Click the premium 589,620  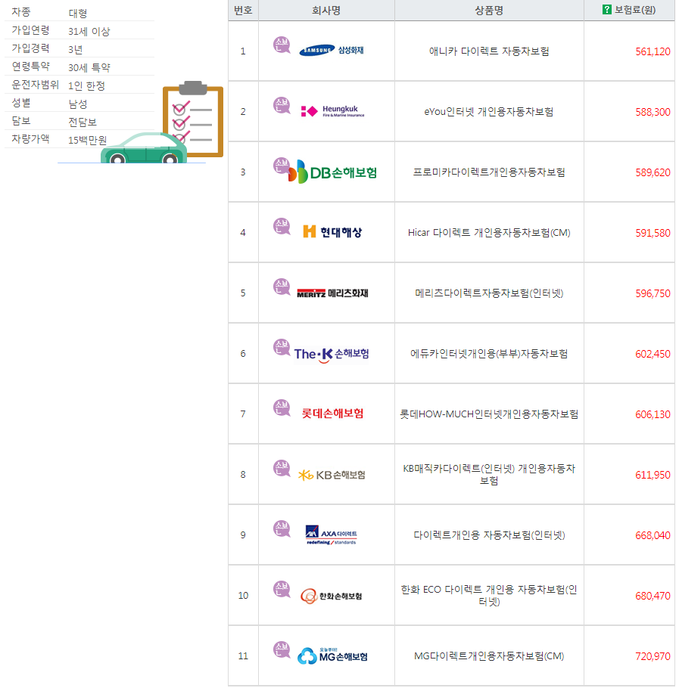[x=653, y=173]
